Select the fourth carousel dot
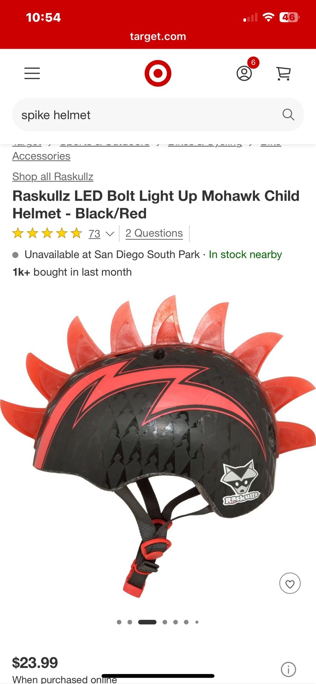This screenshot has height=684, width=316. pyautogui.click(x=165, y=622)
